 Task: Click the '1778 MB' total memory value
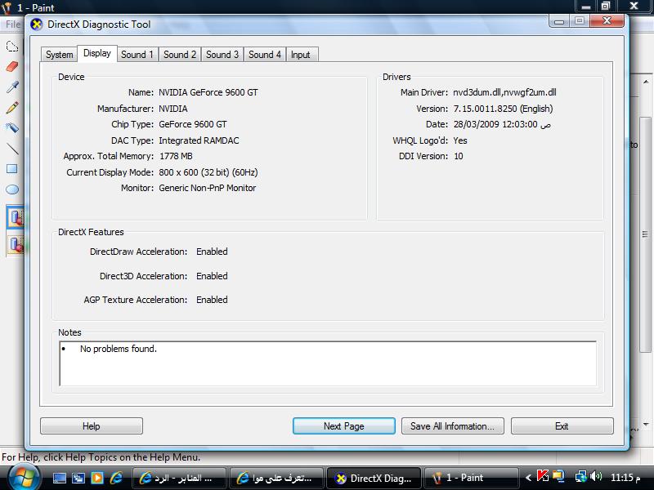click(176, 156)
